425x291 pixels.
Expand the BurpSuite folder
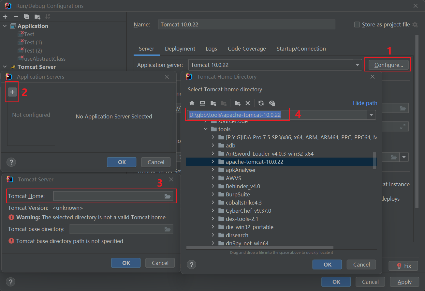[213, 194]
